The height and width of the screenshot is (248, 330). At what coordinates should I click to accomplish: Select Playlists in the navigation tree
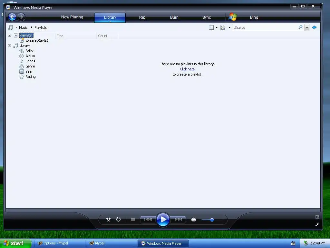pos(25,35)
